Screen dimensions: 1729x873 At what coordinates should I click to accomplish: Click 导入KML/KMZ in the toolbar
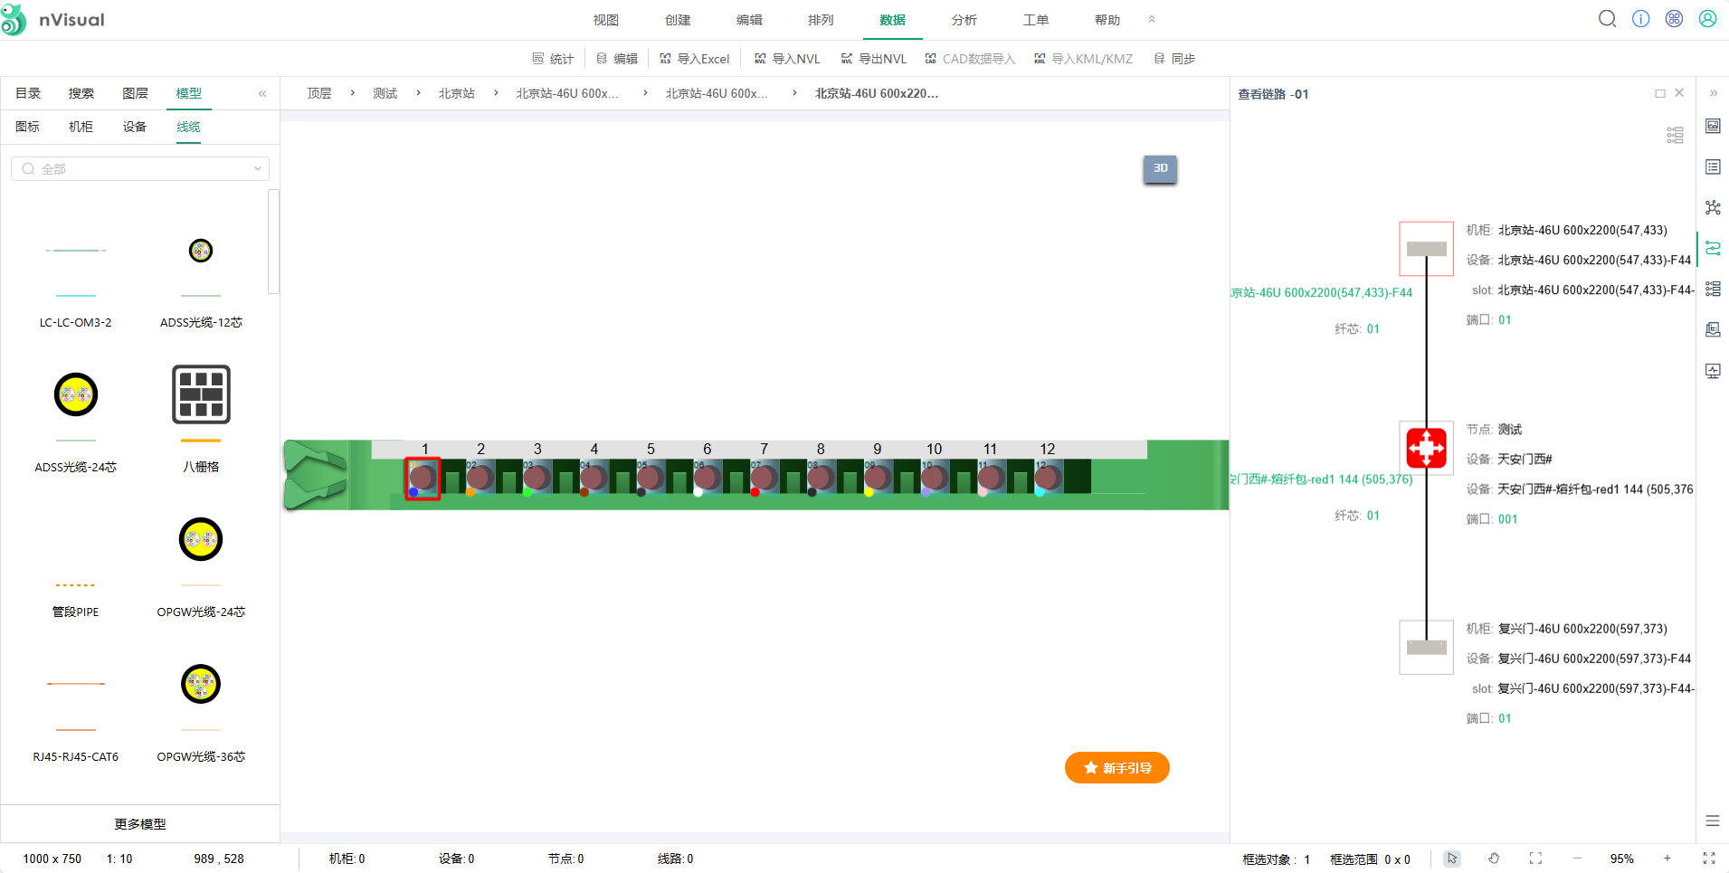click(x=1083, y=59)
